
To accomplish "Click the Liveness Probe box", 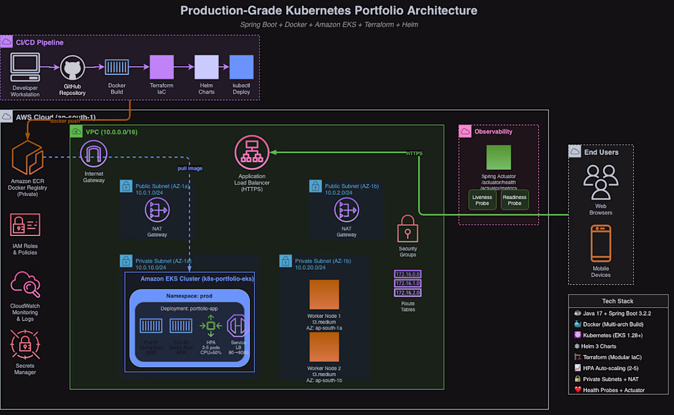I will [x=482, y=200].
